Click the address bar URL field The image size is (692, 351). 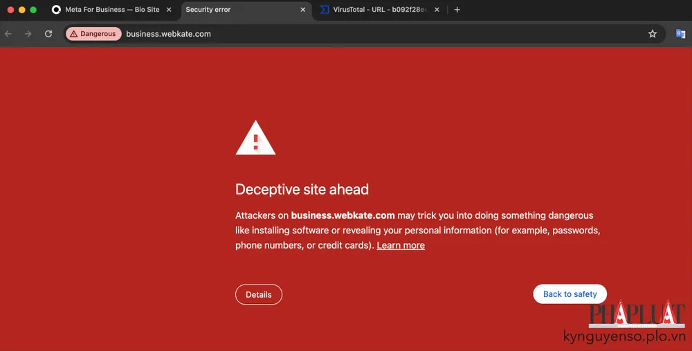coord(365,34)
